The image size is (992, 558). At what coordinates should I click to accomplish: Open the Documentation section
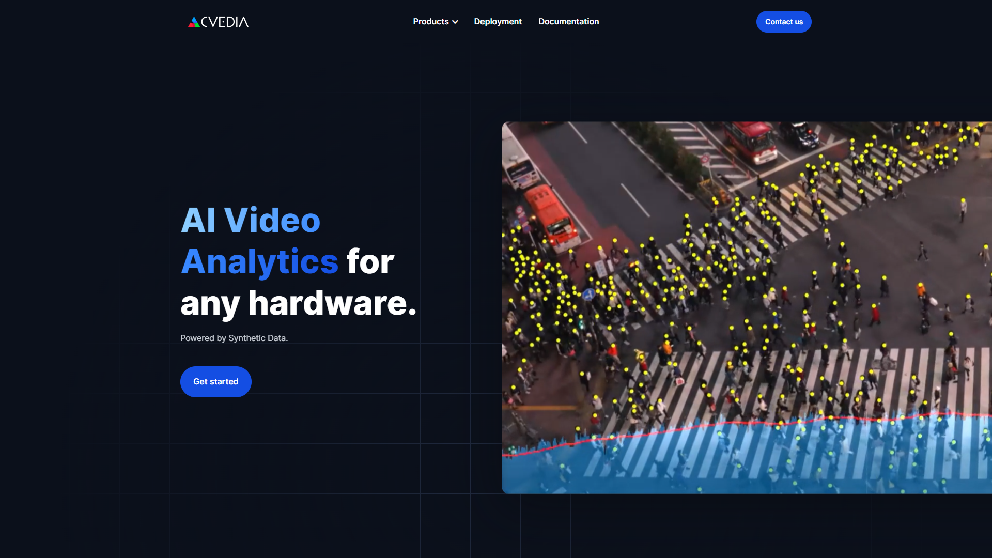tap(568, 22)
